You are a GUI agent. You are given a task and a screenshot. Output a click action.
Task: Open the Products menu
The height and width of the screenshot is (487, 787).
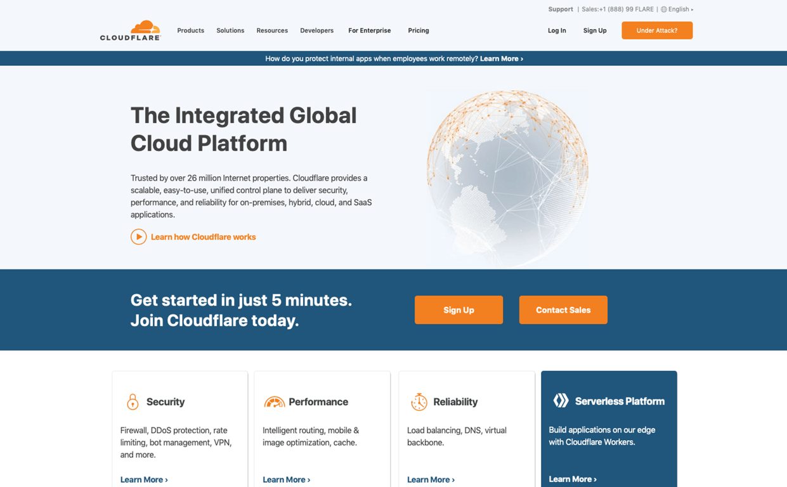[x=190, y=30]
